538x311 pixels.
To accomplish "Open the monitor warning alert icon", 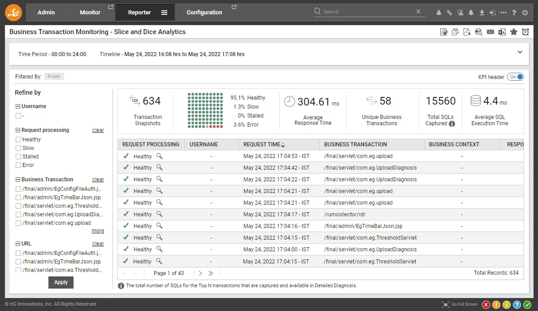I will (460, 13).
